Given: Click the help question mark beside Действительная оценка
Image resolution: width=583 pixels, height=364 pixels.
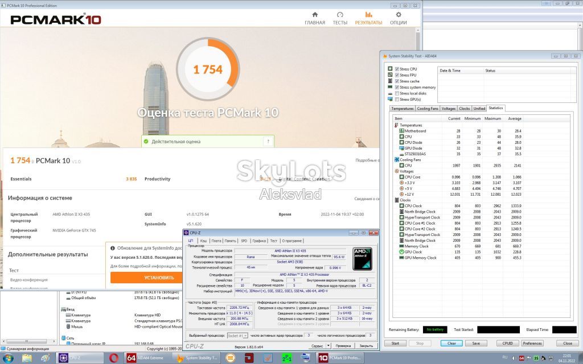Looking at the screenshot, I should pyautogui.click(x=268, y=142).
